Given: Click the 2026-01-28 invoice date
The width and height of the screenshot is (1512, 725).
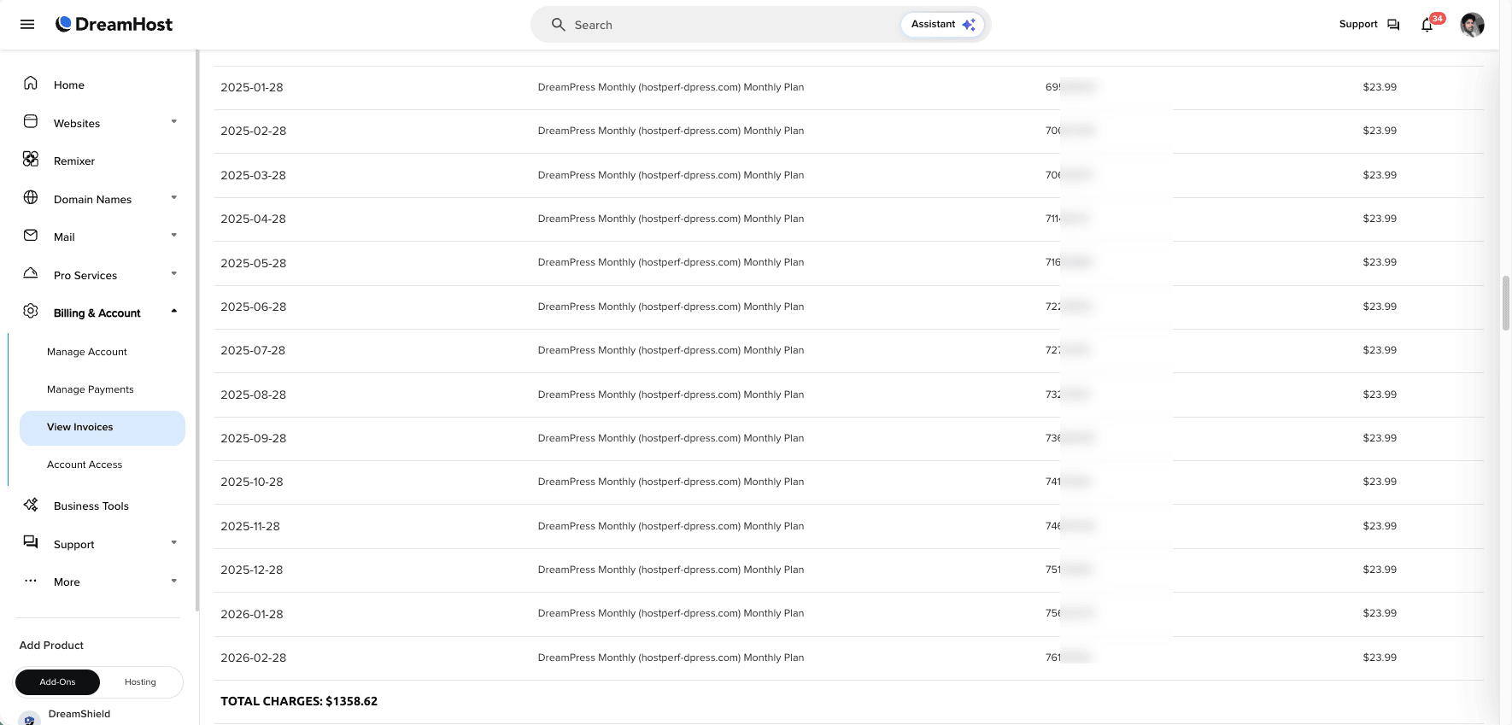Looking at the screenshot, I should click(252, 614).
